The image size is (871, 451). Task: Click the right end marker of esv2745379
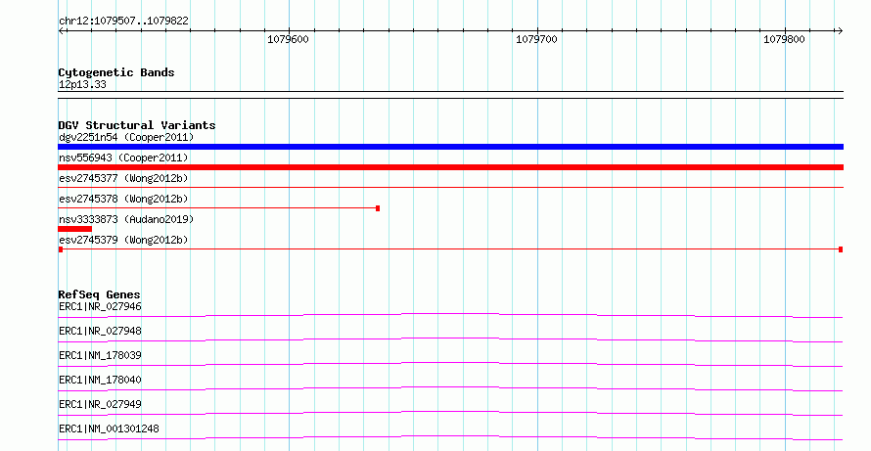click(x=841, y=249)
